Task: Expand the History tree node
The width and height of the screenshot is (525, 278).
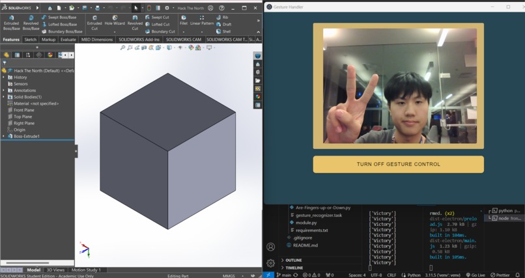Action: (4, 77)
